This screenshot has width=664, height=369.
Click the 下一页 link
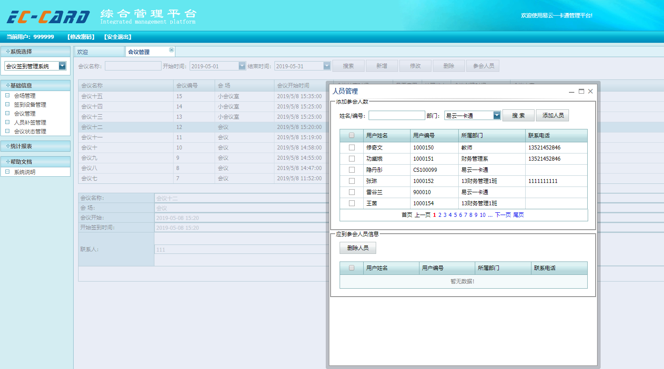(x=503, y=215)
